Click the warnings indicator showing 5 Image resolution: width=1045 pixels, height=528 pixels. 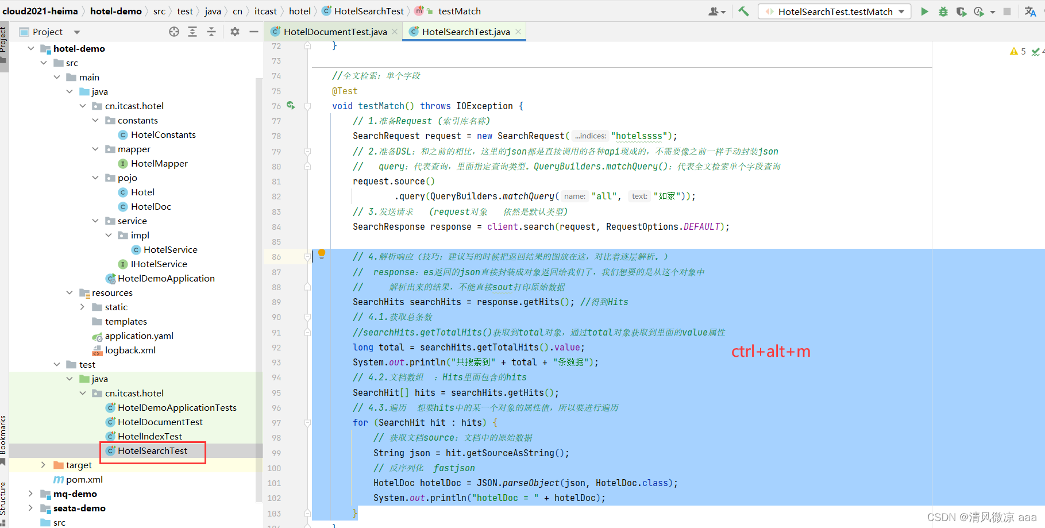(x=1018, y=52)
